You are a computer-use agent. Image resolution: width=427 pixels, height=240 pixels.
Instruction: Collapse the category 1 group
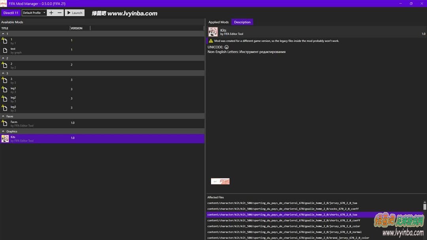(3, 34)
